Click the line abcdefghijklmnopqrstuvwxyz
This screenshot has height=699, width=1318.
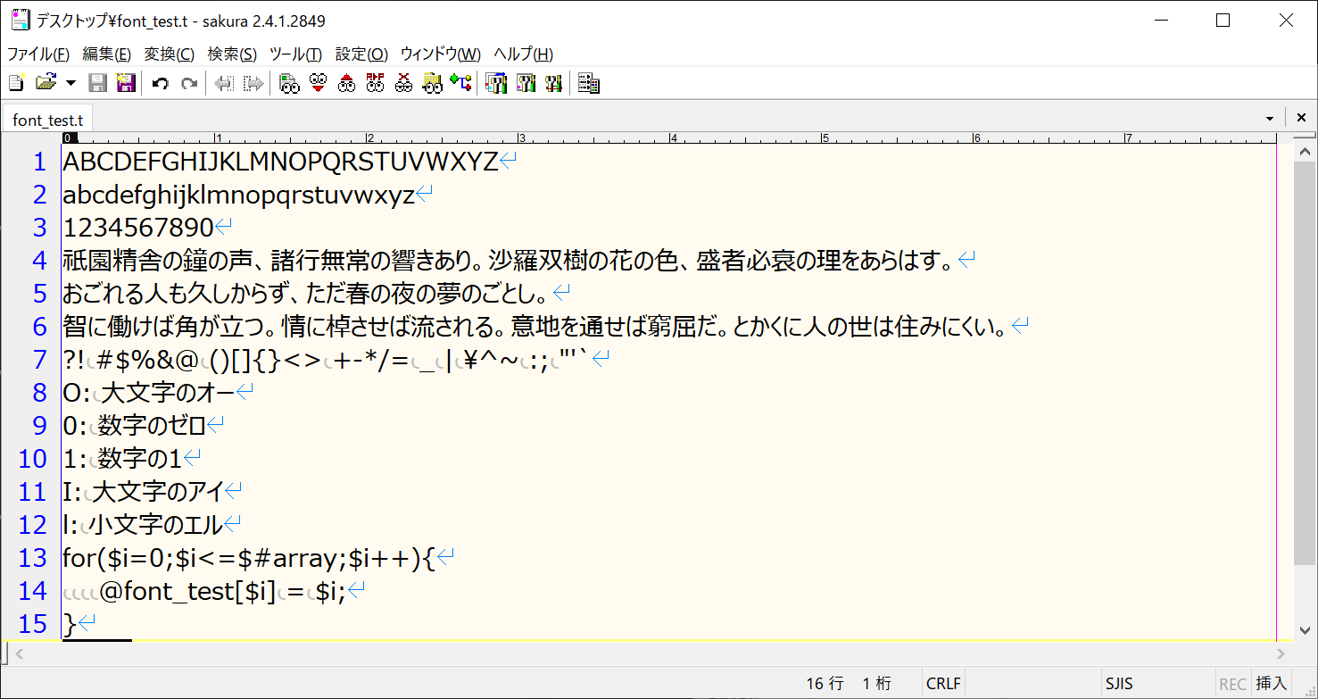[x=238, y=195]
